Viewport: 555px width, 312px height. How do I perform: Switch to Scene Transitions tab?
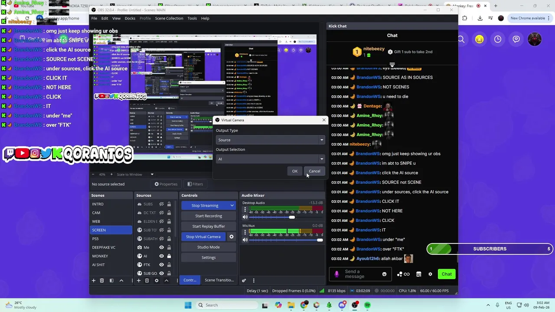[x=219, y=280]
